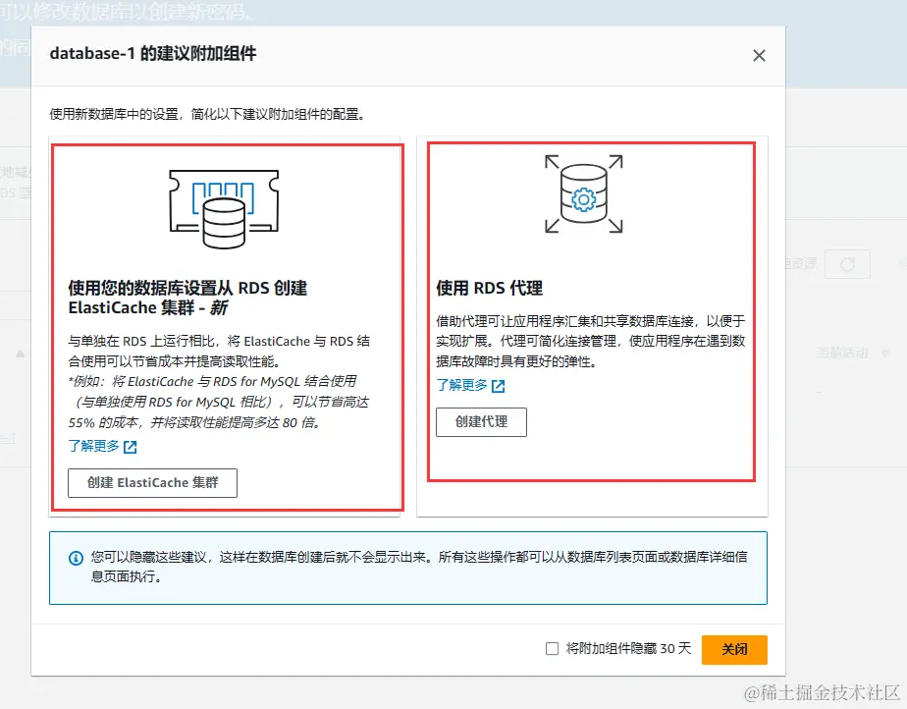Click the refresh icon in background page
This screenshot has height=709, width=907.
[x=847, y=264]
